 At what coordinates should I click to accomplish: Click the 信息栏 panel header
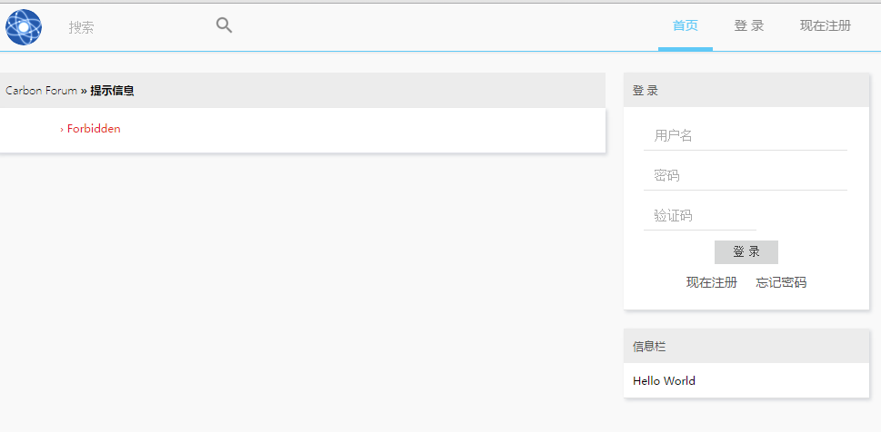pyautogui.click(x=746, y=346)
